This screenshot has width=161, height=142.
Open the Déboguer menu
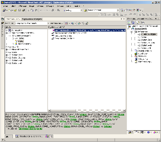(50, 6)
